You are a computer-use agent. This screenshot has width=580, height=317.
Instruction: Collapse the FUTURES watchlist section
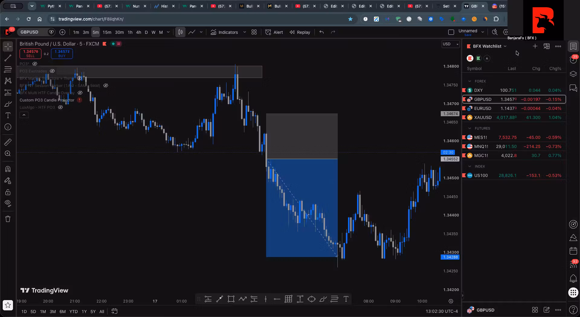tap(469, 128)
